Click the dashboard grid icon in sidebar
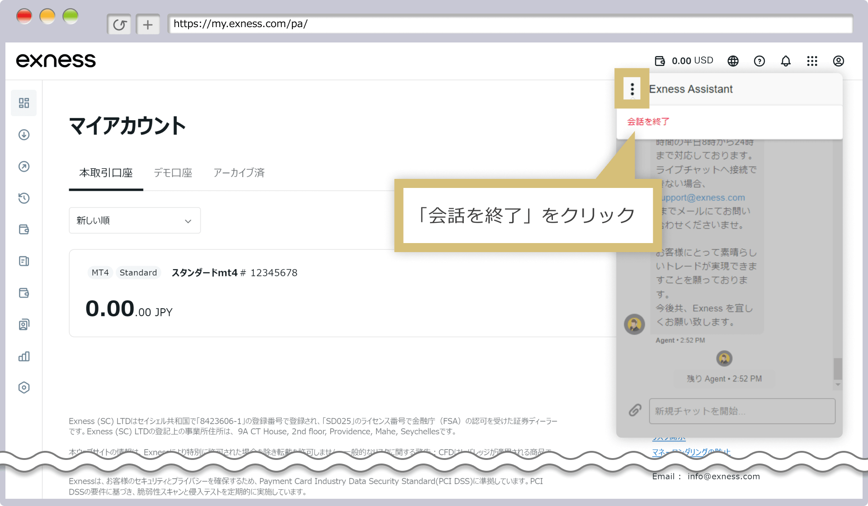Viewport: 868px width, 506px height. pyautogui.click(x=24, y=103)
